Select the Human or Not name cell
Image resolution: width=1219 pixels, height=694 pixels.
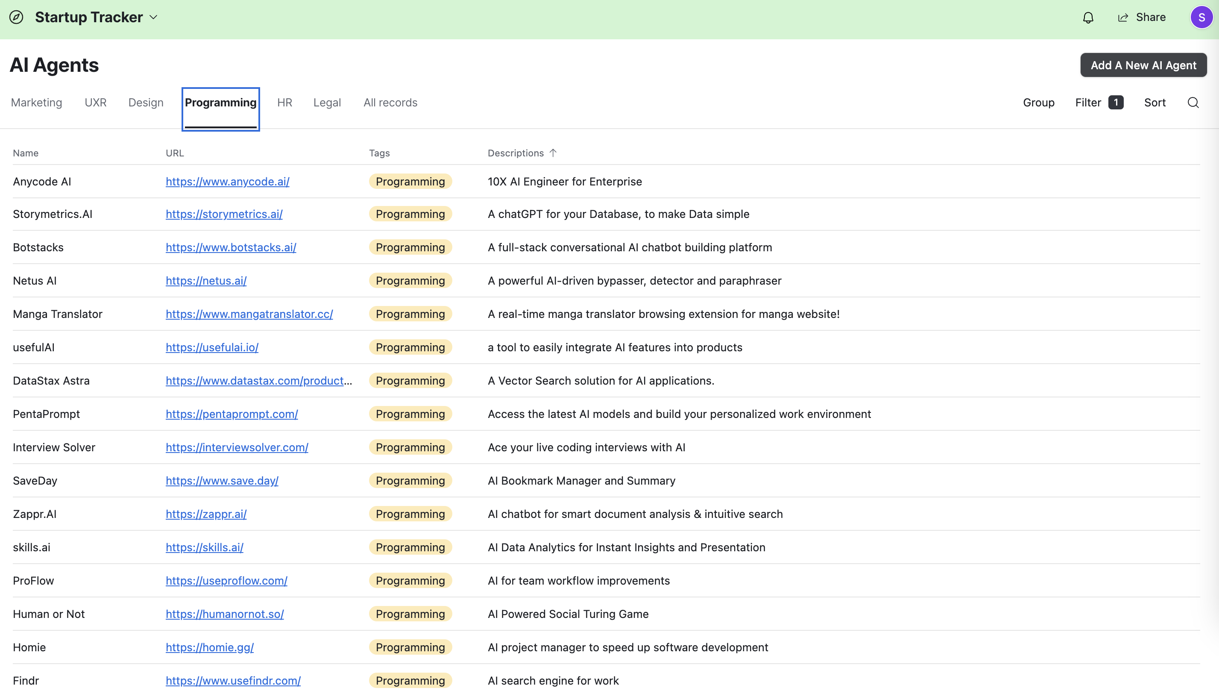point(49,615)
